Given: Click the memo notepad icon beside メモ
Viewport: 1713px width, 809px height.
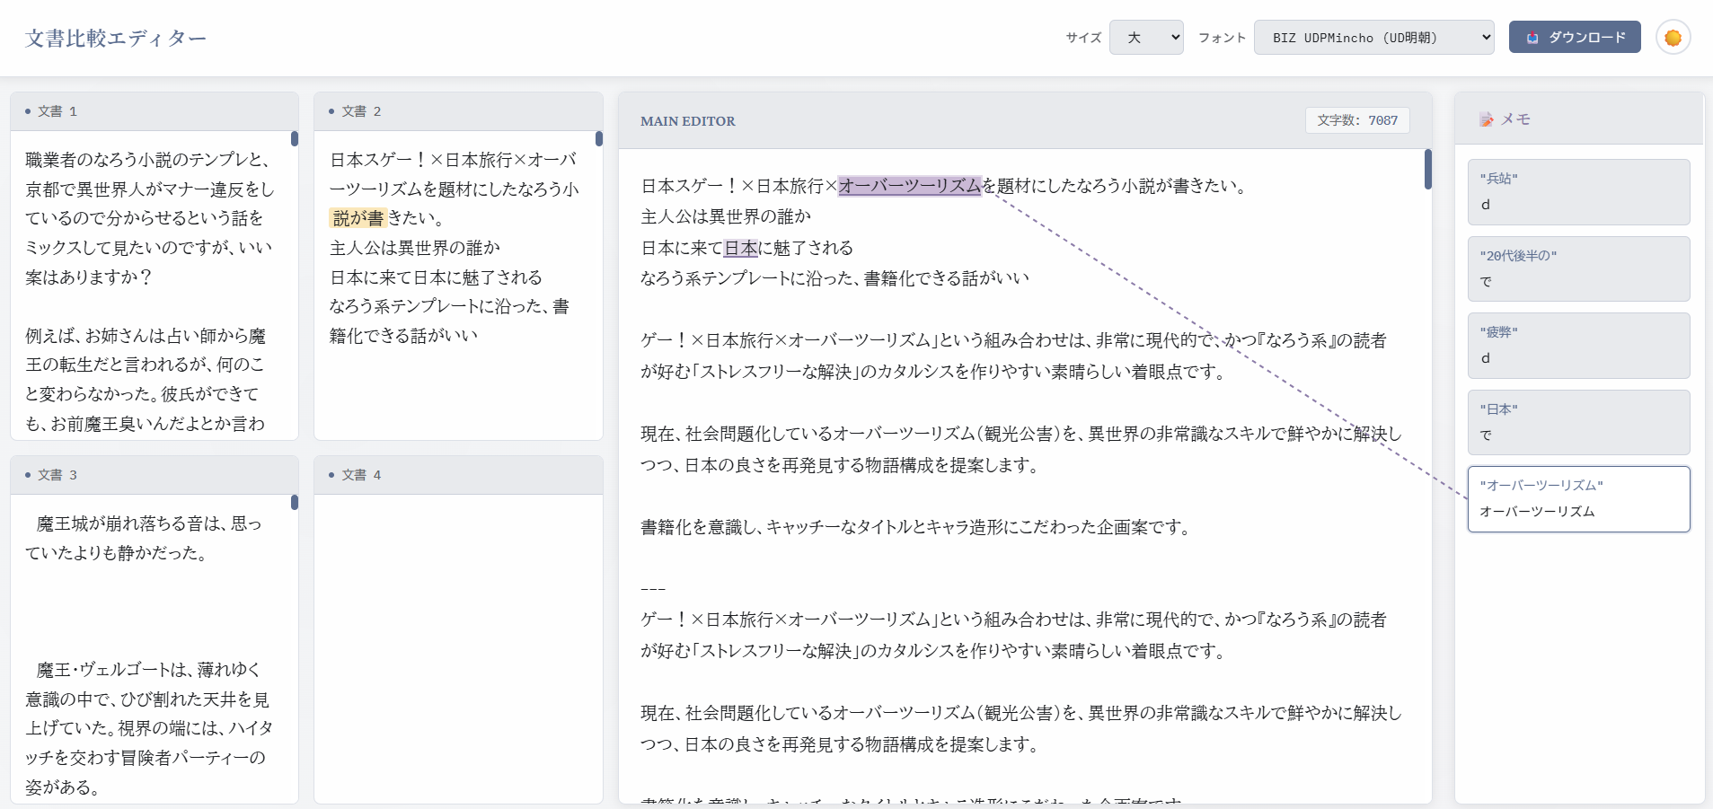Looking at the screenshot, I should click(1487, 119).
